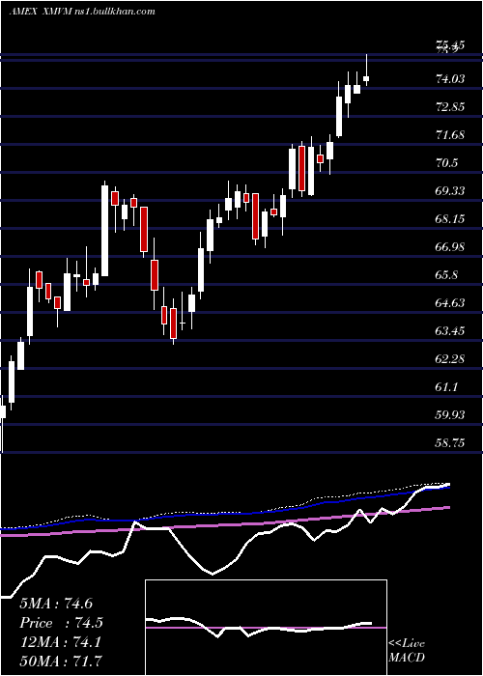Click the tall white candle reaching 69.33 level
The width and height of the screenshot is (483, 676).
pos(104,231)
